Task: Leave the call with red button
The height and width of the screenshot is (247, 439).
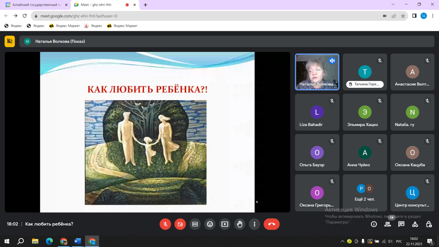Action: click(272, 224)
